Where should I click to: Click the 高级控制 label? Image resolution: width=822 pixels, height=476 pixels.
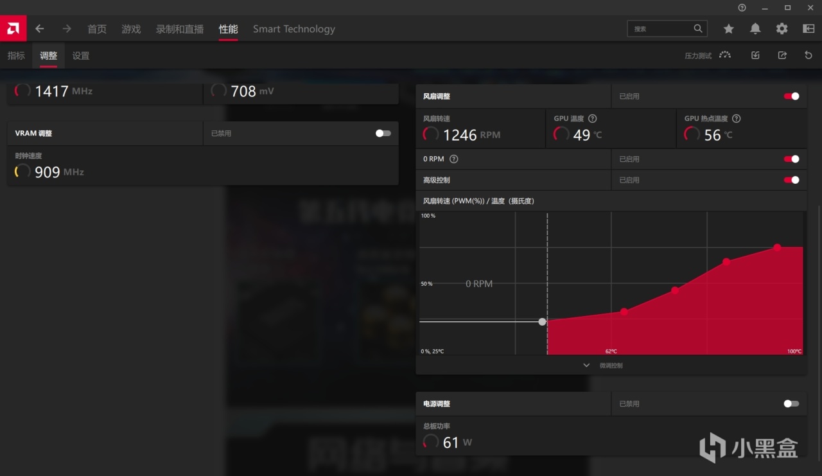click(437, 181)
